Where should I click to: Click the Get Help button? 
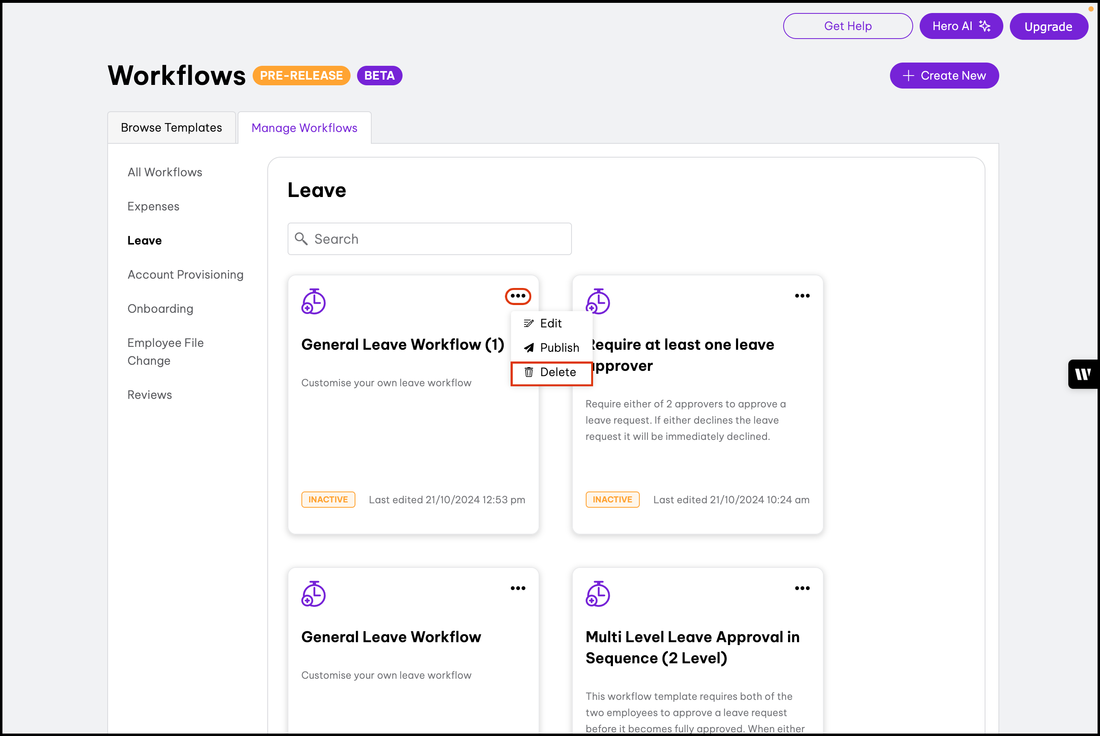(x=847, y=26)
